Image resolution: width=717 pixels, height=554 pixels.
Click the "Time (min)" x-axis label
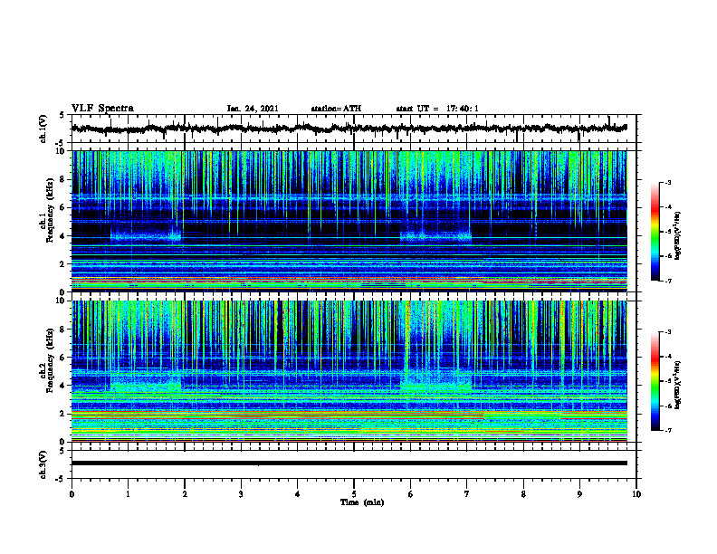[362, 502]
